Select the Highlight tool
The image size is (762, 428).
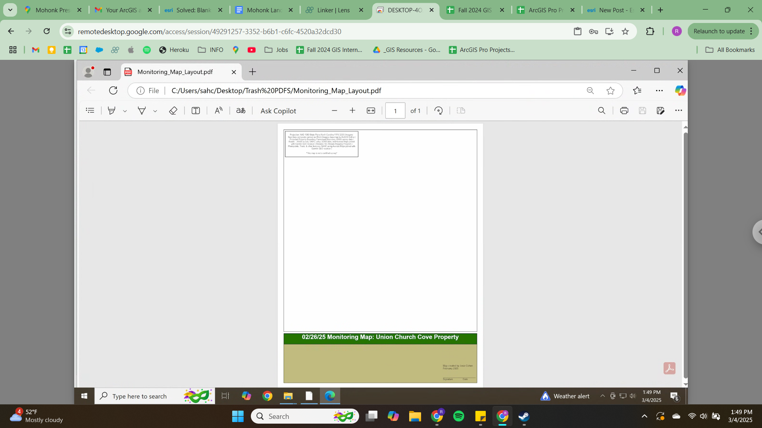click(x=112, y=111)
